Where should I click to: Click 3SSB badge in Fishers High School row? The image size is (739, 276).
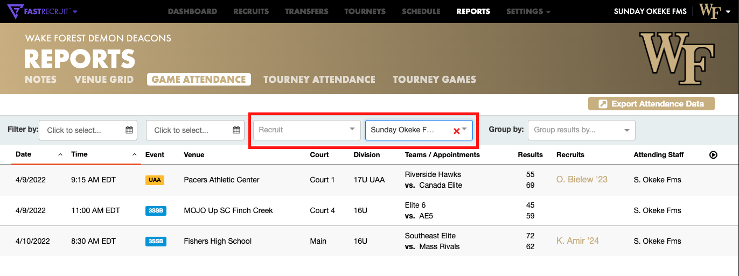pos(156,241)
